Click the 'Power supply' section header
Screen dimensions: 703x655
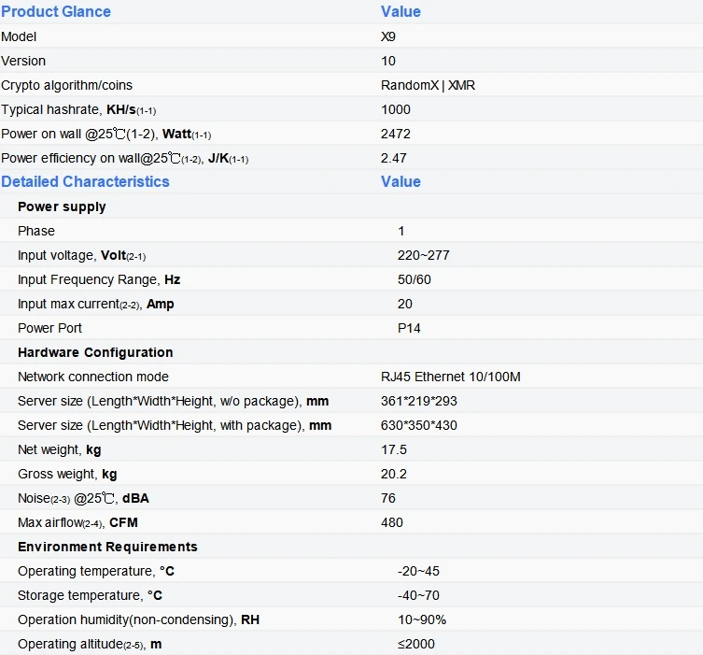coord(62,206)
